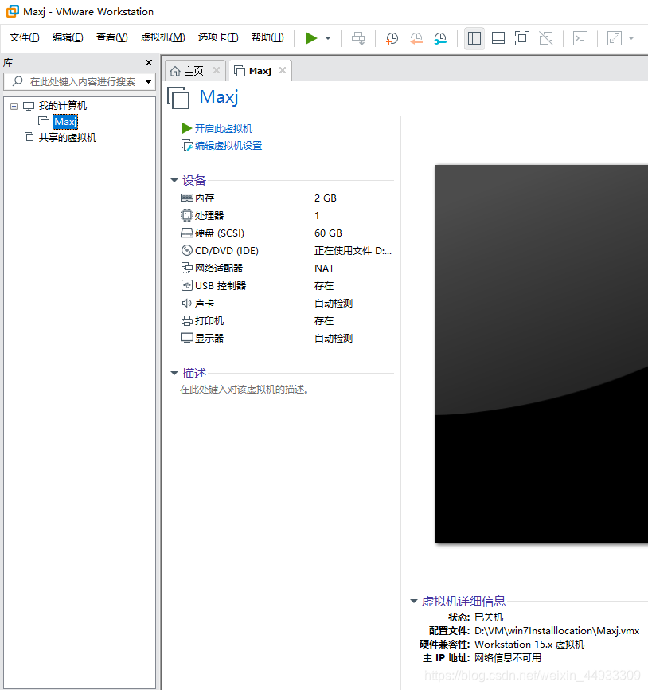This screenshot has width=648, height=690.
Task: Collapse the 描述 description section
Action: click(x=174, y=374)
